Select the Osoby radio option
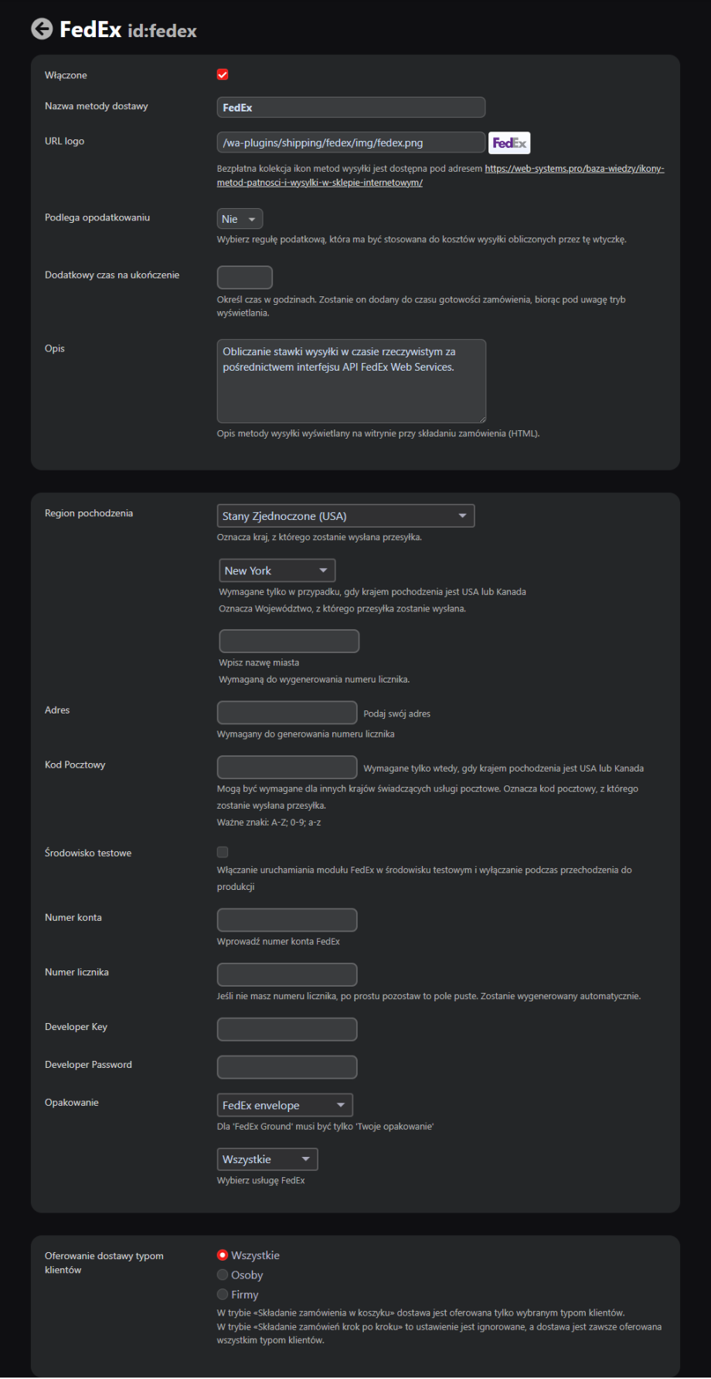This screenshot has height=1379, width=711. [x=223, y=1275]
